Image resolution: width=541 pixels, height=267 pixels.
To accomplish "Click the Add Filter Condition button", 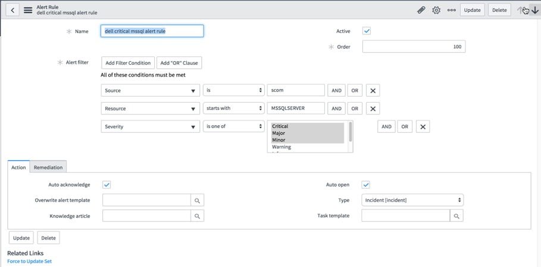I will 127,63.
